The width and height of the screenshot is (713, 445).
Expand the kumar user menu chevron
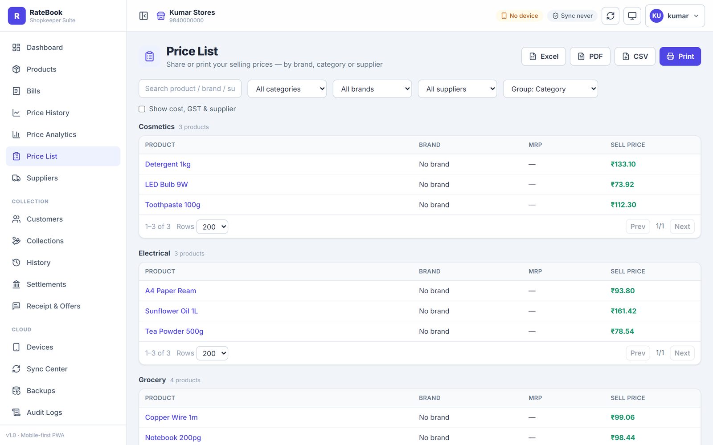[697, 16]
